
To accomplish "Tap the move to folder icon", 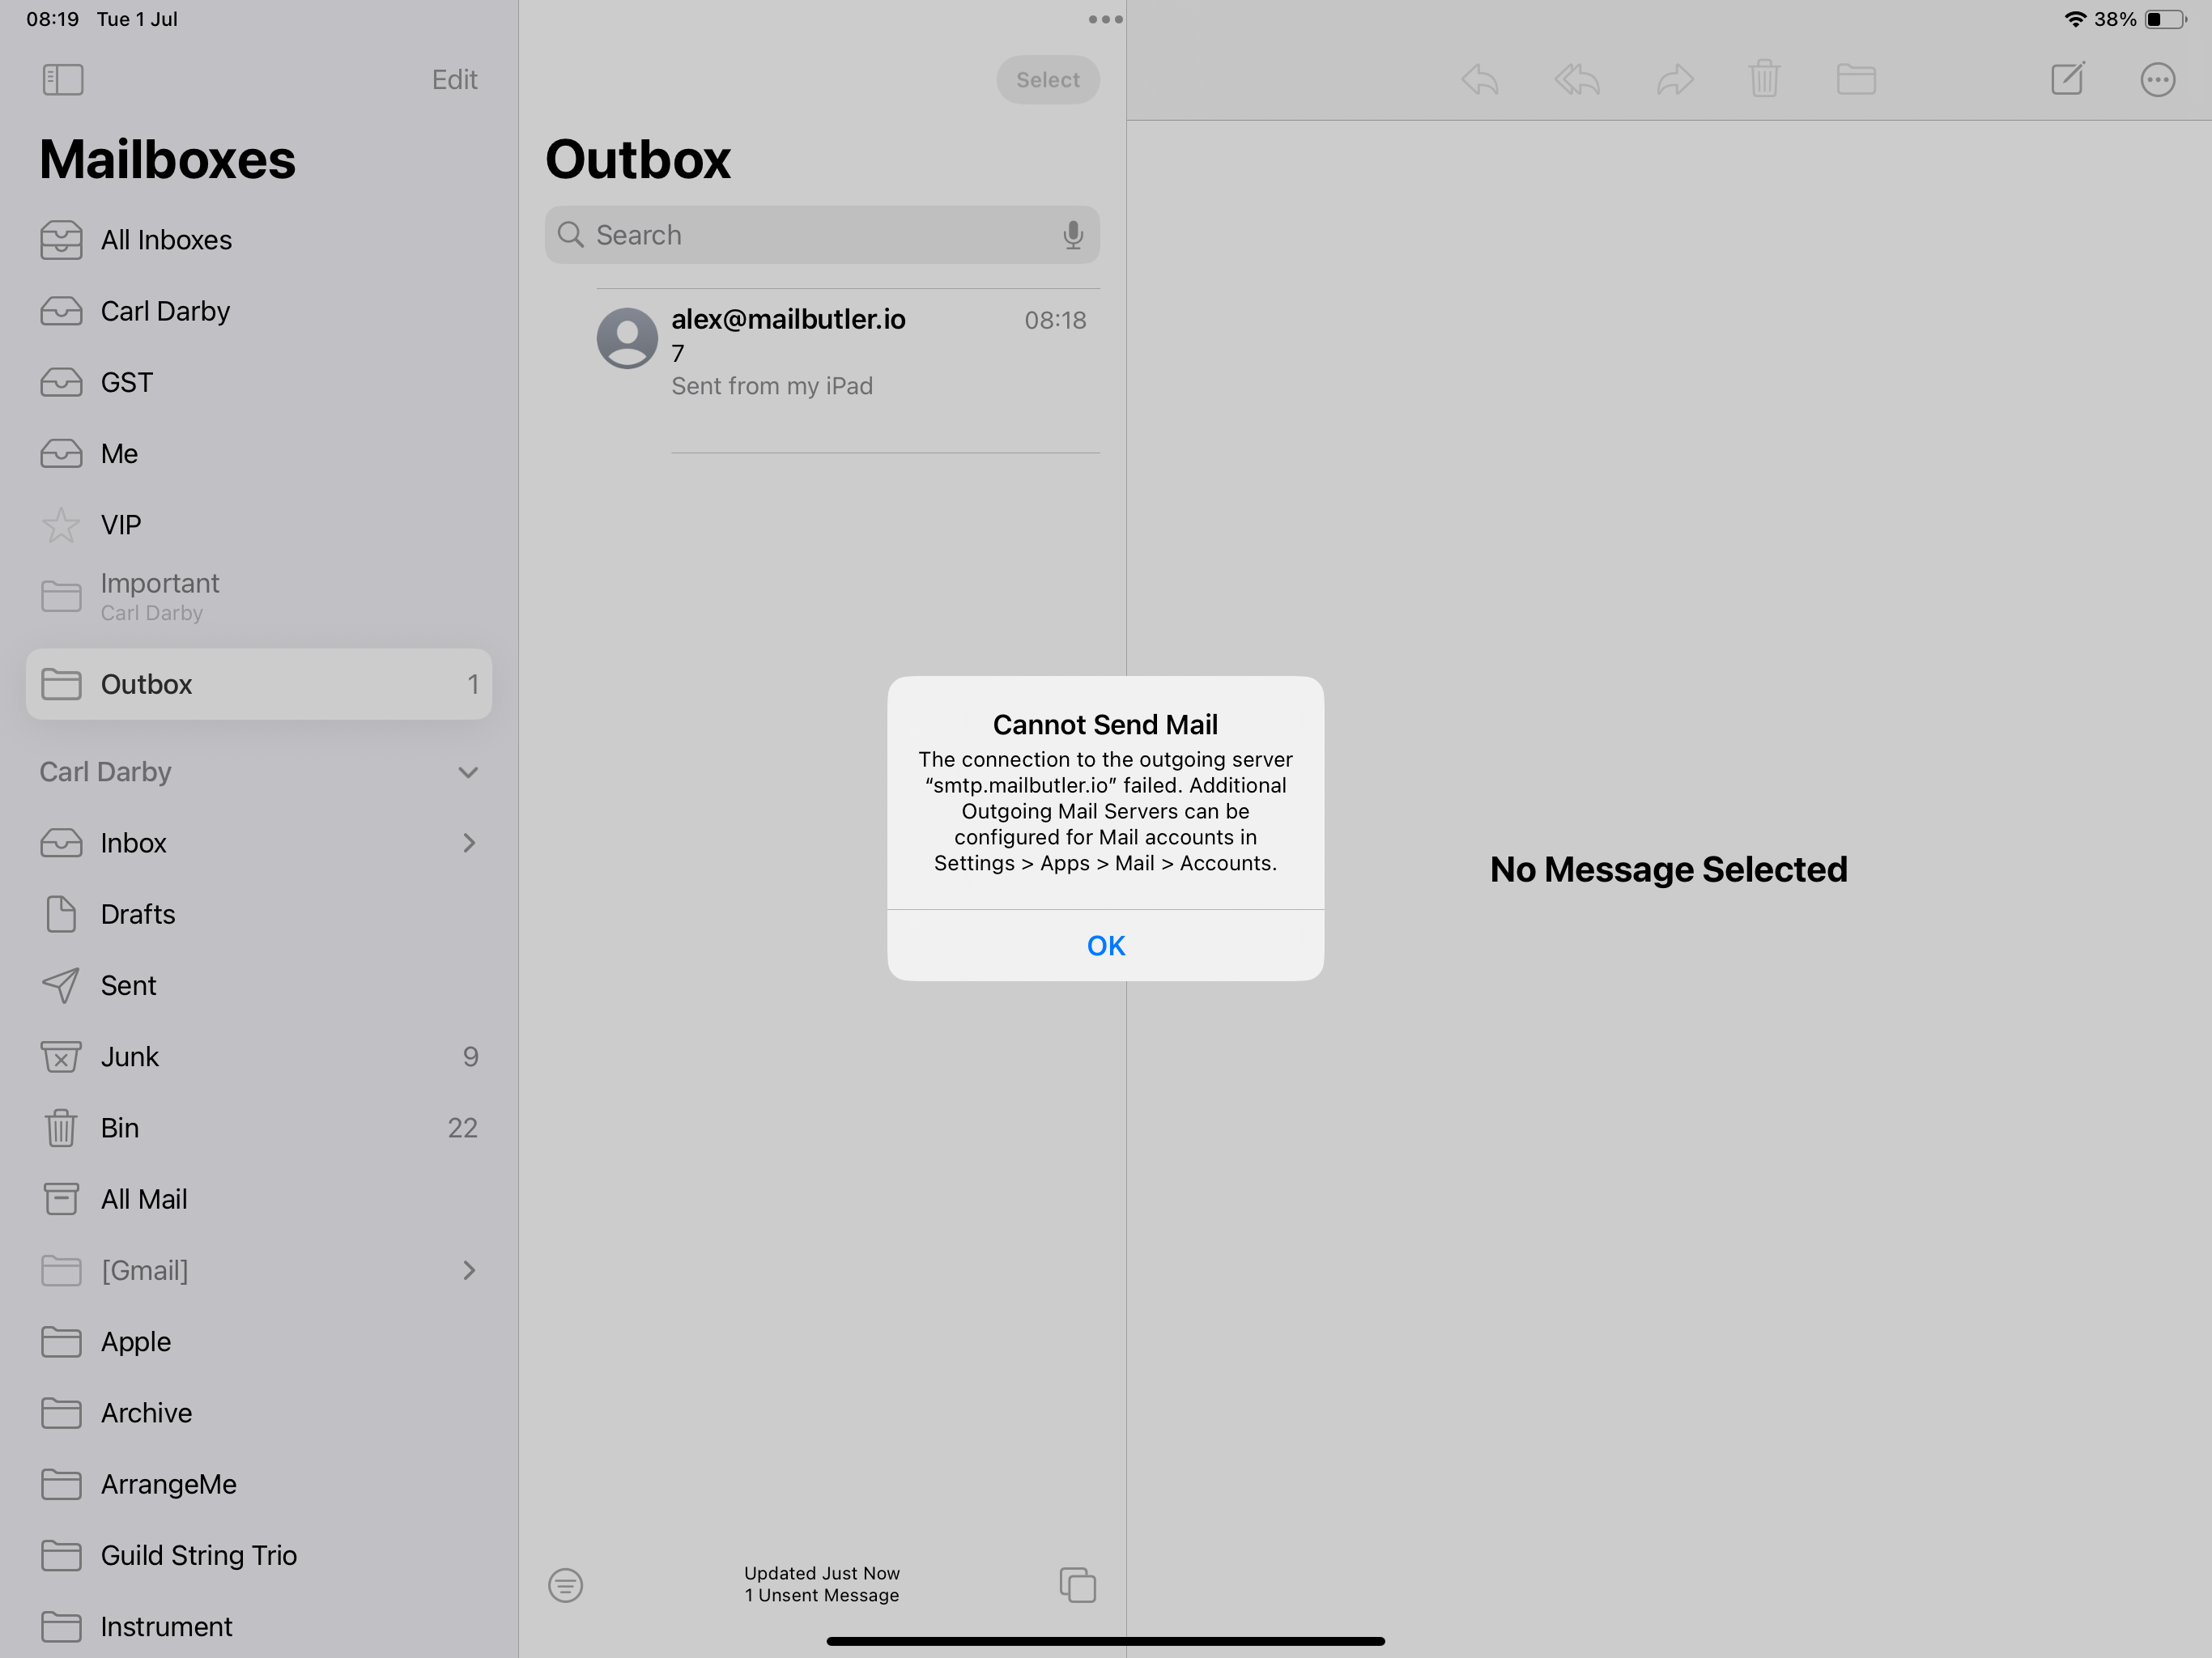I will (1856, 79).
